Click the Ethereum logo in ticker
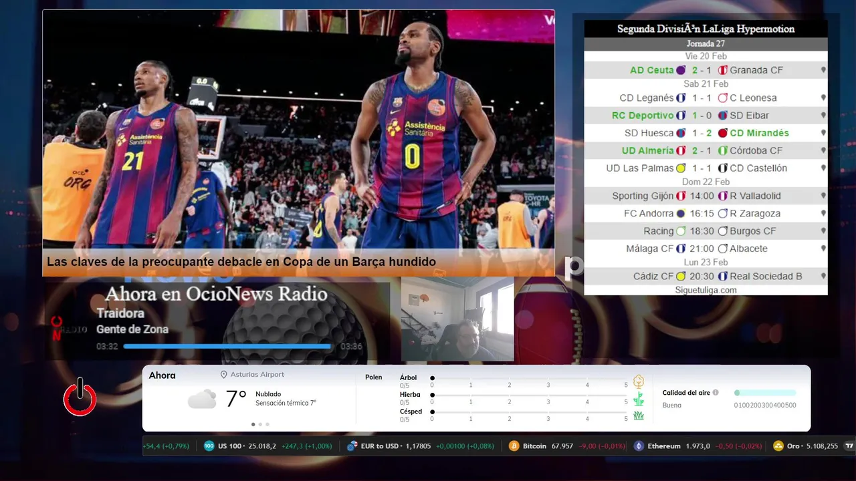Viewport: 856px width, 481px height. tap(639, 446)
